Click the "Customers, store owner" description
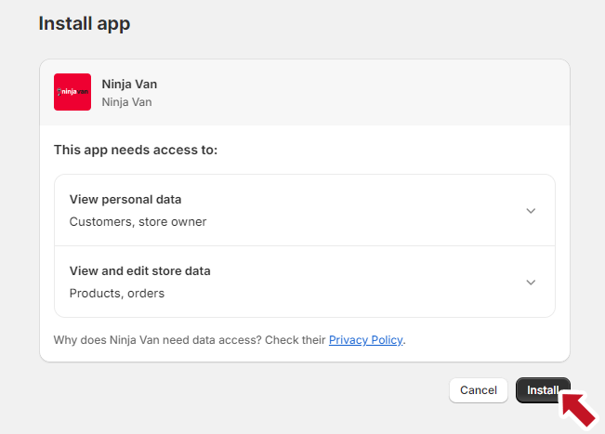The height and width of the screenshot is (434, 605). pyautogui.click(x=138, y=221)
